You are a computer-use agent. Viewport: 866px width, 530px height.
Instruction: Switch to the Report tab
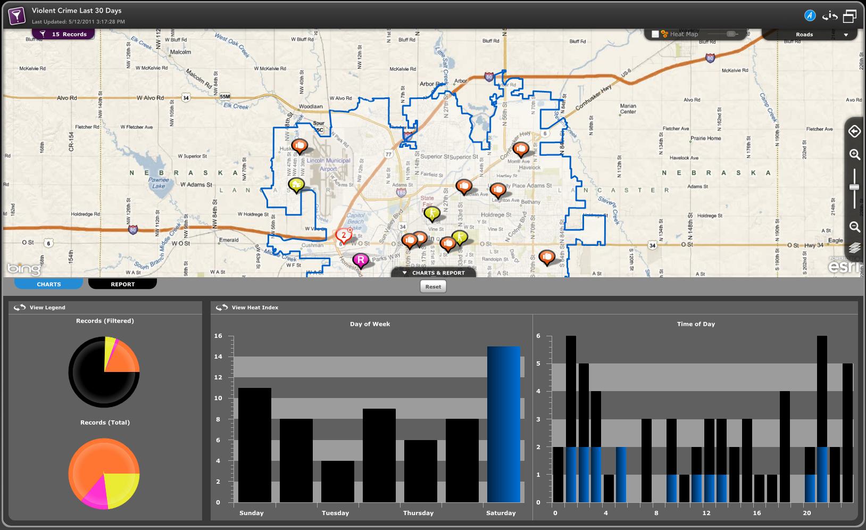click(x=122, y=284)
